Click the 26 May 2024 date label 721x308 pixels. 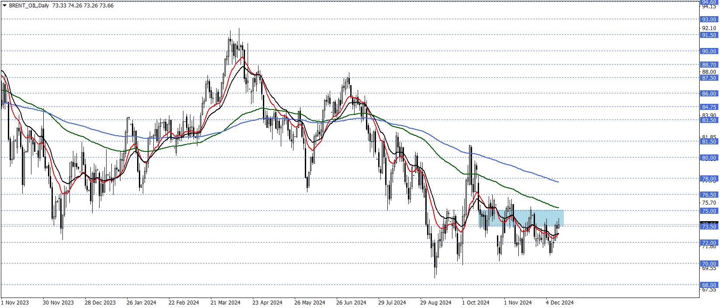coord(310,302)
